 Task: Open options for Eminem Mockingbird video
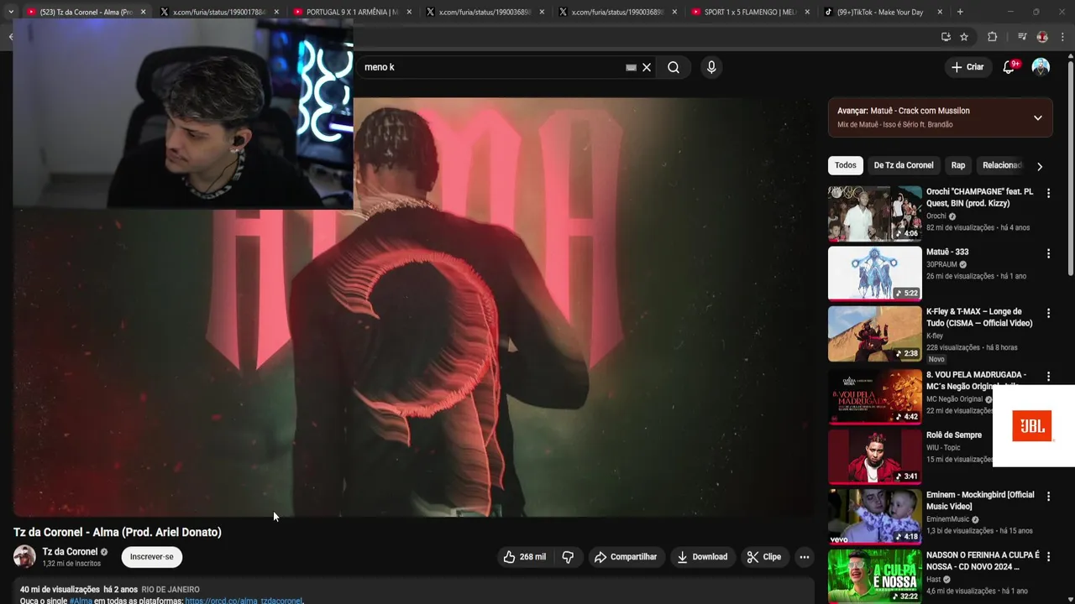point(1048,497)
